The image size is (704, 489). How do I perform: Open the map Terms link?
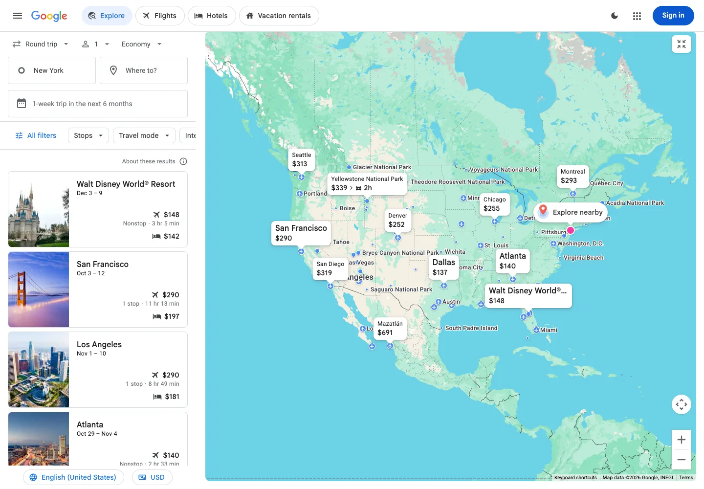[686, 478]
